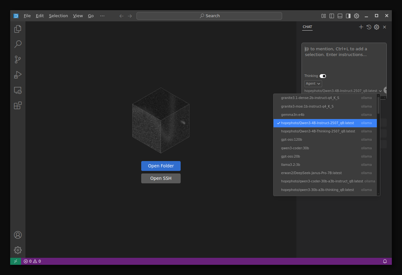Click the remote window indicator in status bar

coord(16,261)
